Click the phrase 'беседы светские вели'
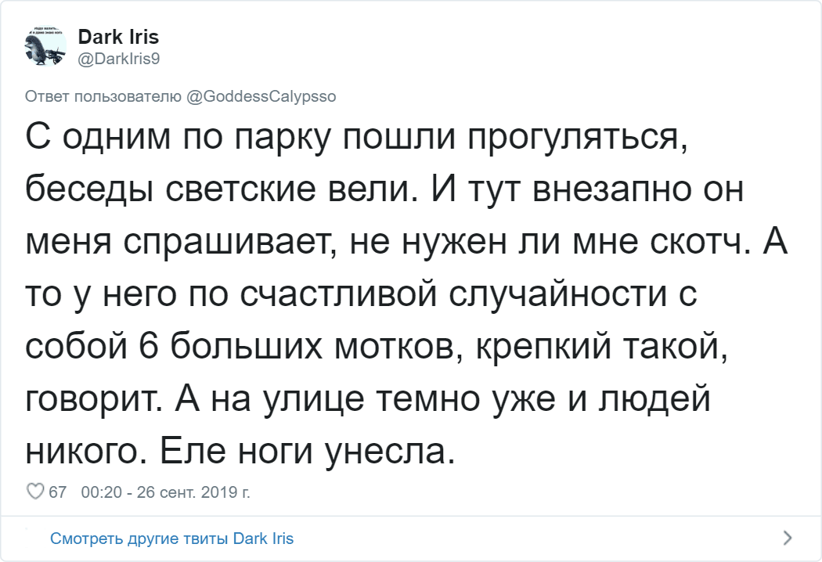This screenshot has height=562, width=822. pyautogui.click(x=215, y=192)
